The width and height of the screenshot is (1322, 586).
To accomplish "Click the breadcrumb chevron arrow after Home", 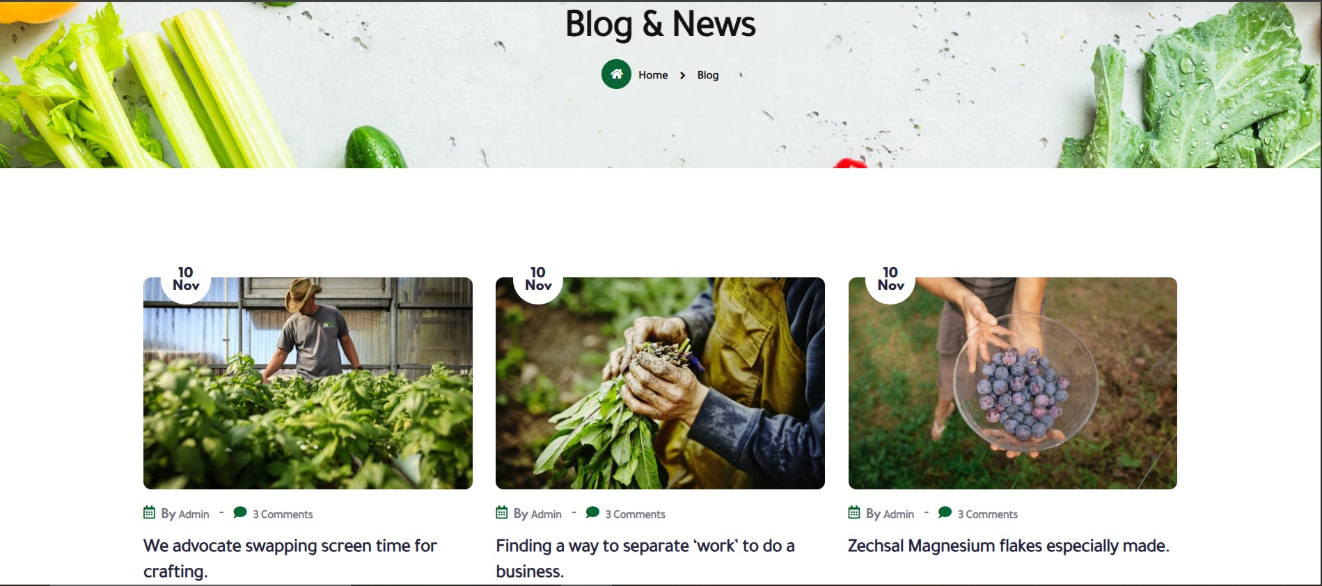I will pos(682,75).
